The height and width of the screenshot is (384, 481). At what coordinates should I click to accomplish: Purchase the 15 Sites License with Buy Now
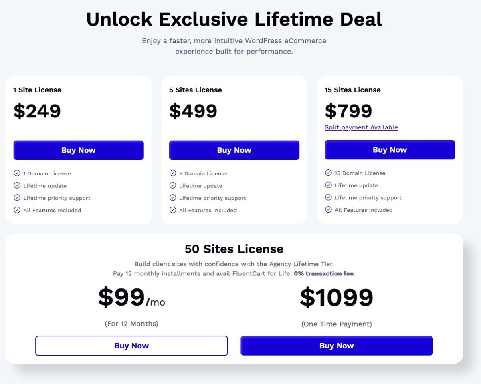tap(390, 150)
